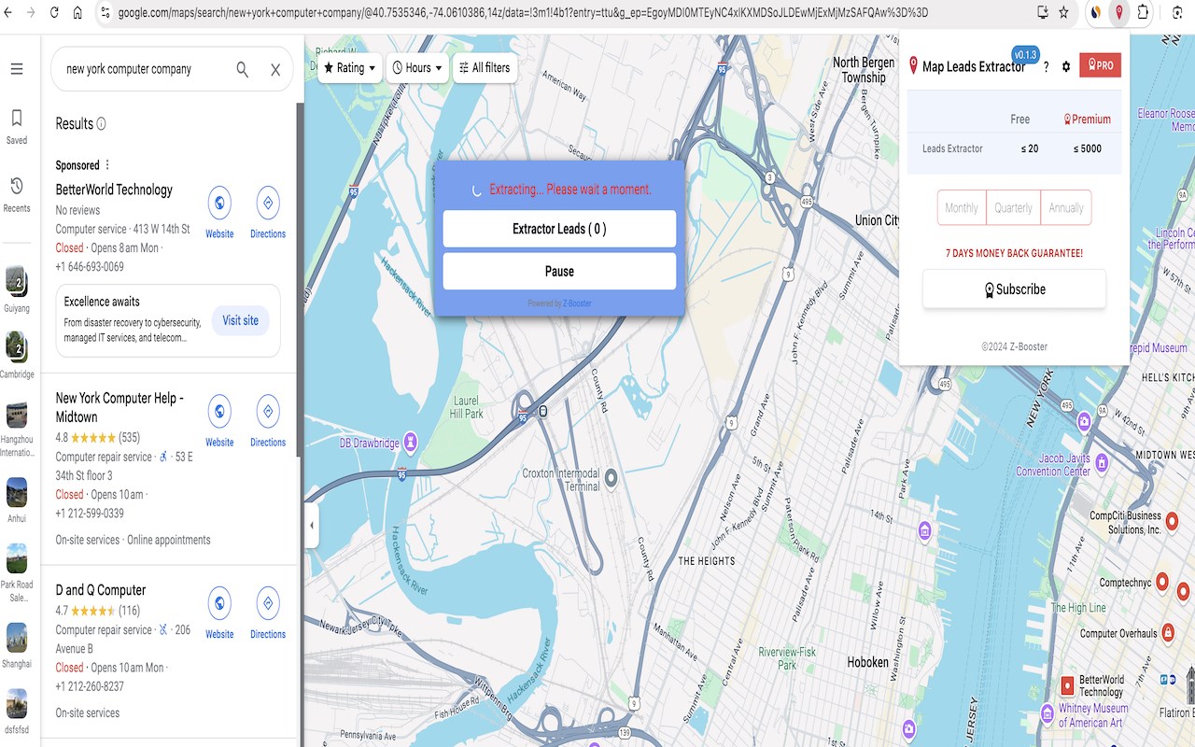The width and height of the screenshot is (1195, 747).
Task: Open D and Q Computer listing title
Action: pos(101,590)
